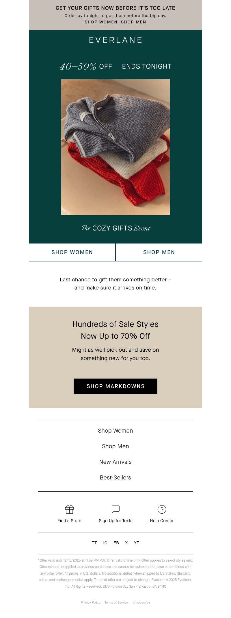Click the folded sweaters hero image
Screen dimensions: 231x618
click(115, 147)
